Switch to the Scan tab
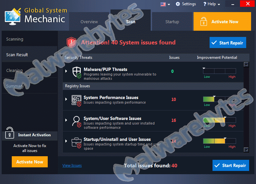 [130, 20]
